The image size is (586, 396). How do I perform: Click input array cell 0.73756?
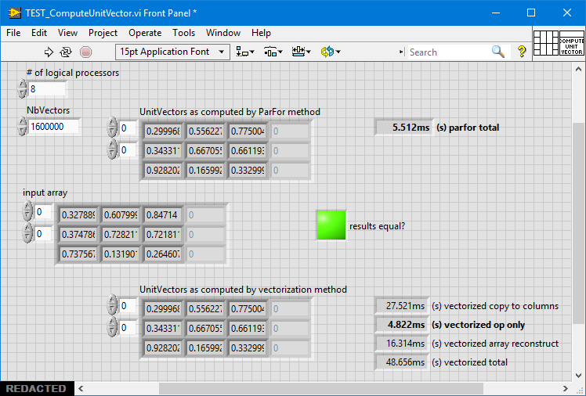78,254
